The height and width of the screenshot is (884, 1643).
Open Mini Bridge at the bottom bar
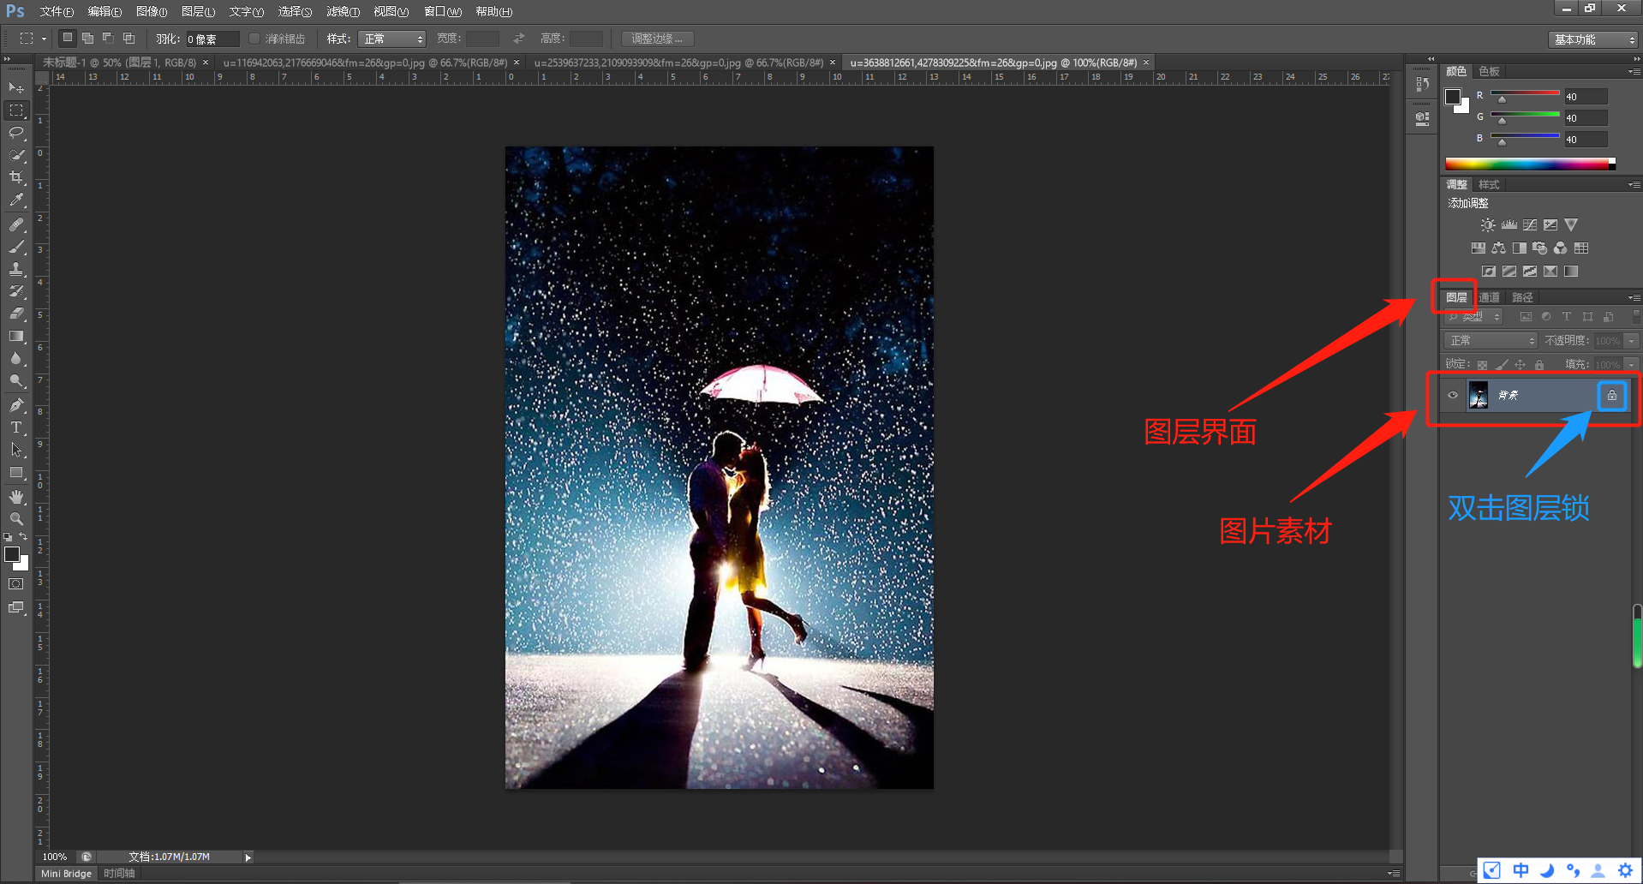[x=64, y=873]
